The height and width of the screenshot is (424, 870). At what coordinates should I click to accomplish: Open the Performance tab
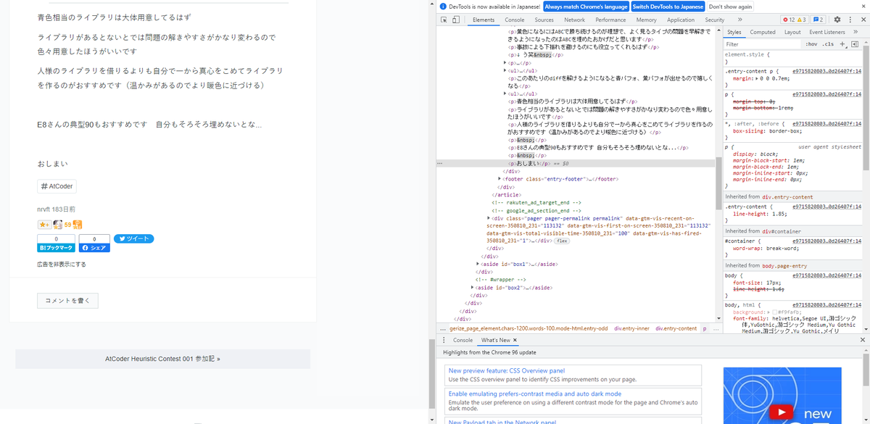pos(610,20)
